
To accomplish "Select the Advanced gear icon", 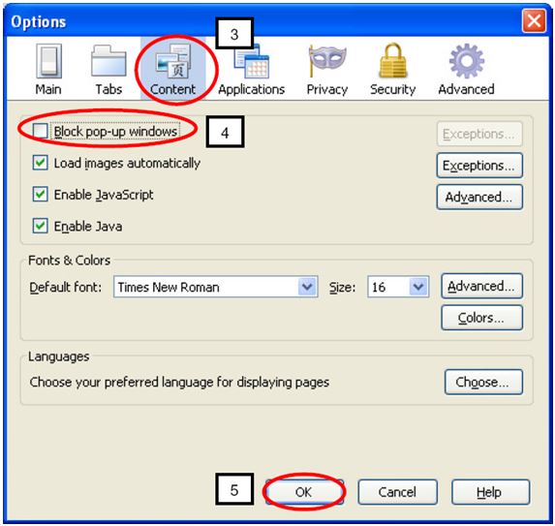I will click(467, 61).
